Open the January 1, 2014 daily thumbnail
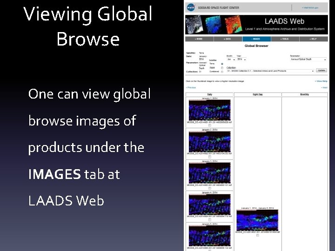 point(209,110)
